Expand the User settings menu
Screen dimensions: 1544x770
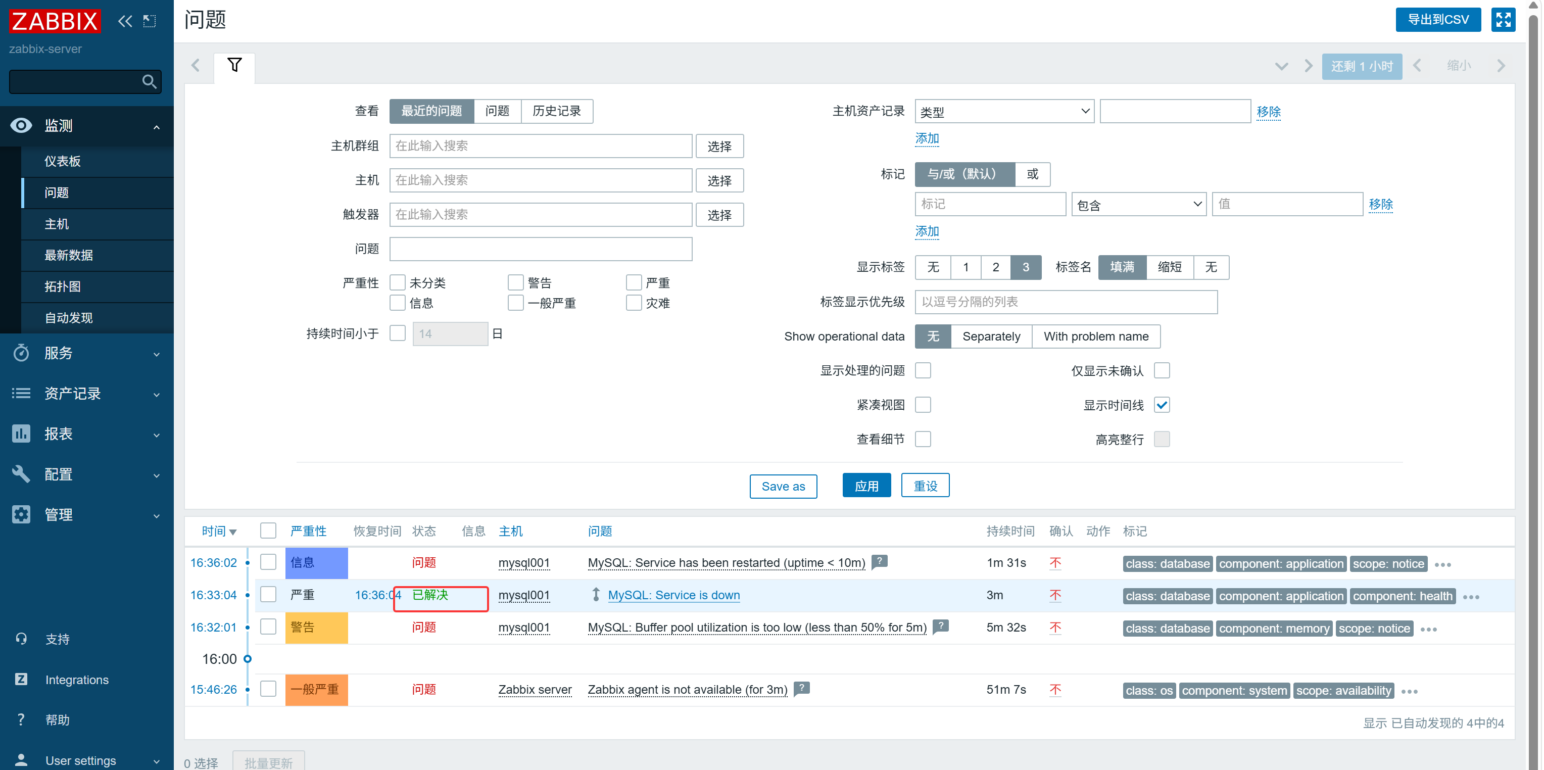pyautogui.click(x=157, y=761)
